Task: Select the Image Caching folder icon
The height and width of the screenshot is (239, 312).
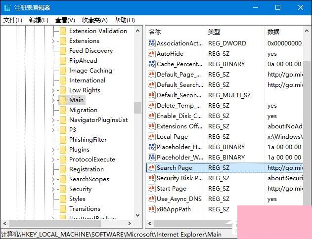Action: pyautogui.click(x=63, y=71)
